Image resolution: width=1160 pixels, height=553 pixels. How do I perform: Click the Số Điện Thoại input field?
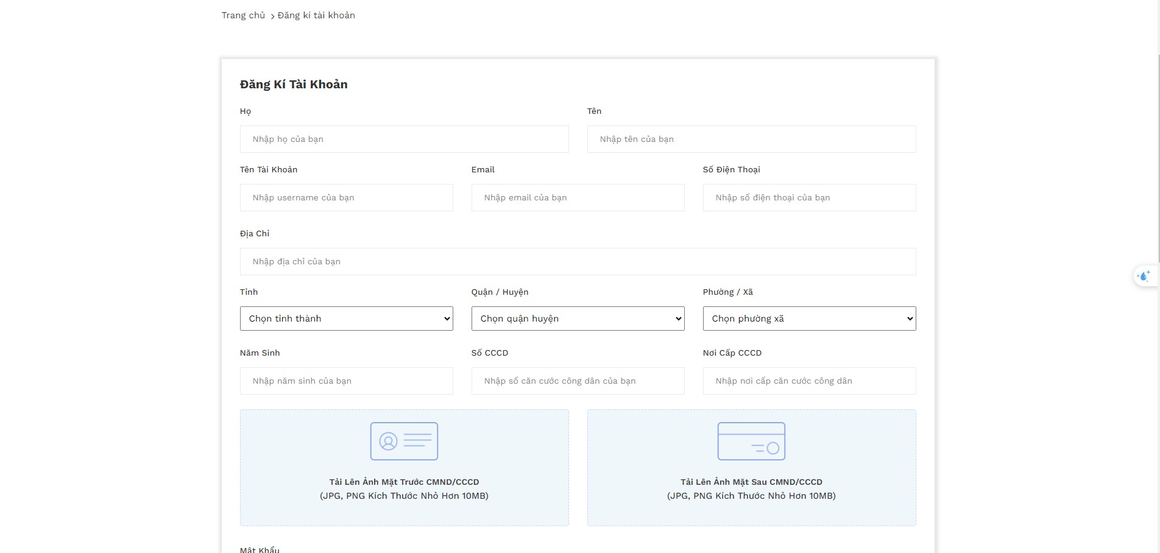point(809,197)
